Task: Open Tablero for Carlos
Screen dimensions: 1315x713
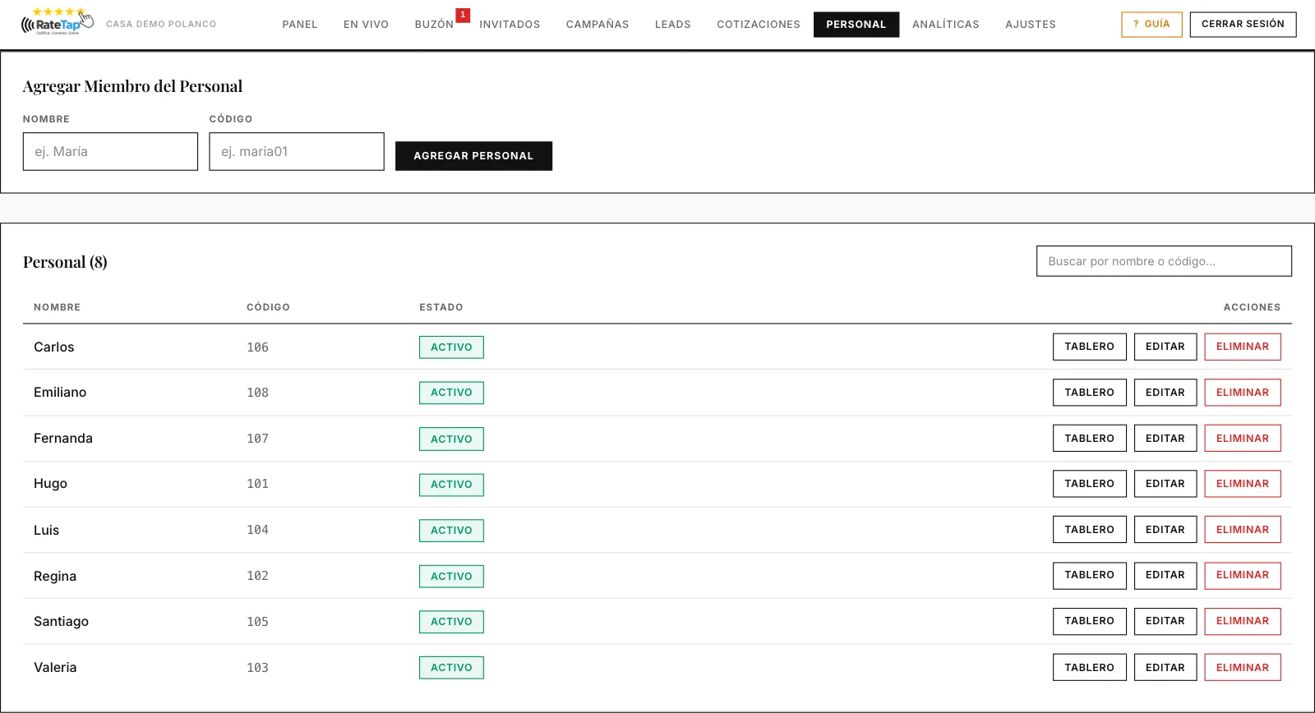Action: pyautogui.click(x=1089, y=347)
